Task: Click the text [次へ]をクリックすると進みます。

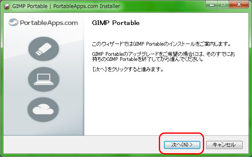Action: click(x=128, y=69)
